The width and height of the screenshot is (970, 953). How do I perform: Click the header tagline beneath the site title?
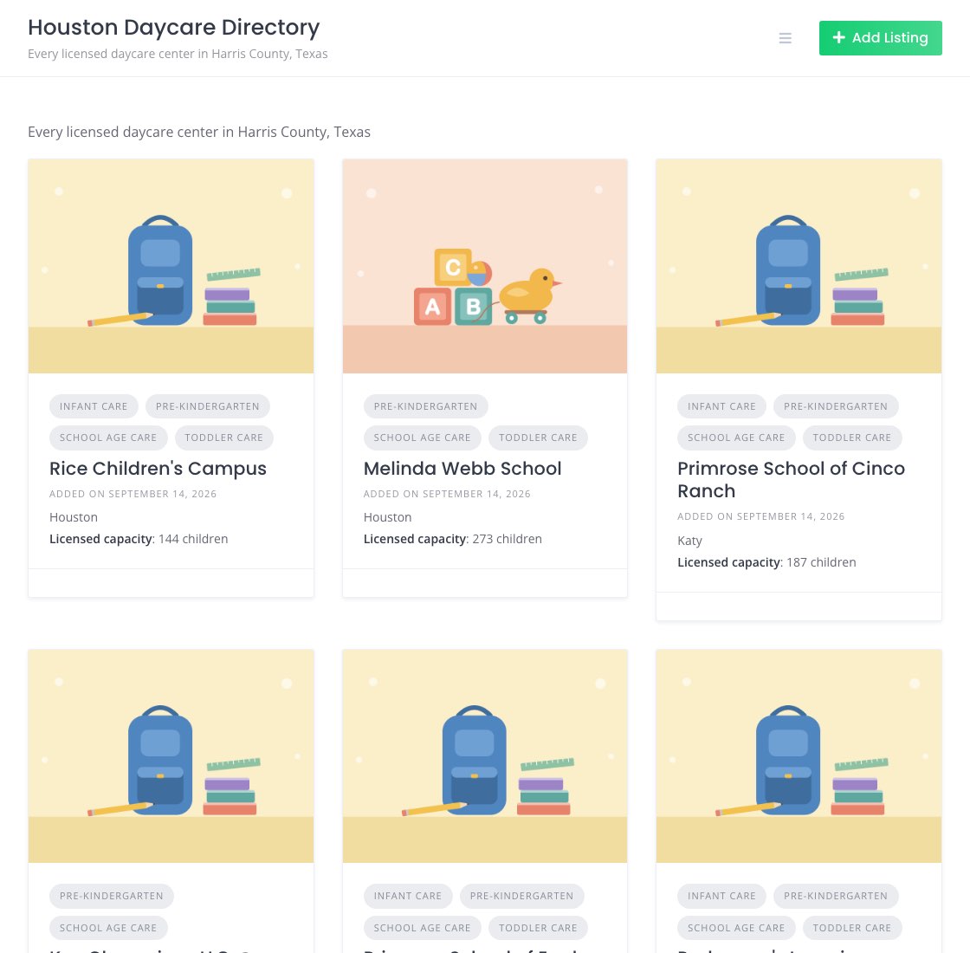click(x=178, y=54)
